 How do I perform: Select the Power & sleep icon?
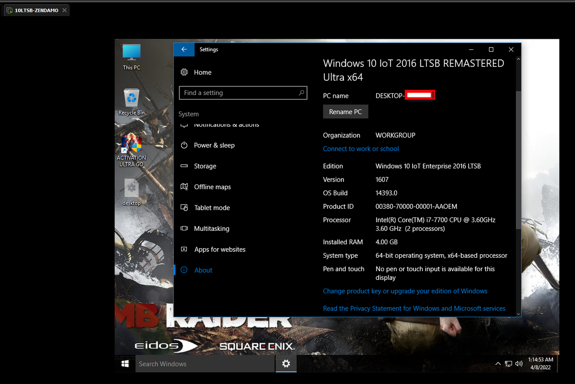coord(184,145)
